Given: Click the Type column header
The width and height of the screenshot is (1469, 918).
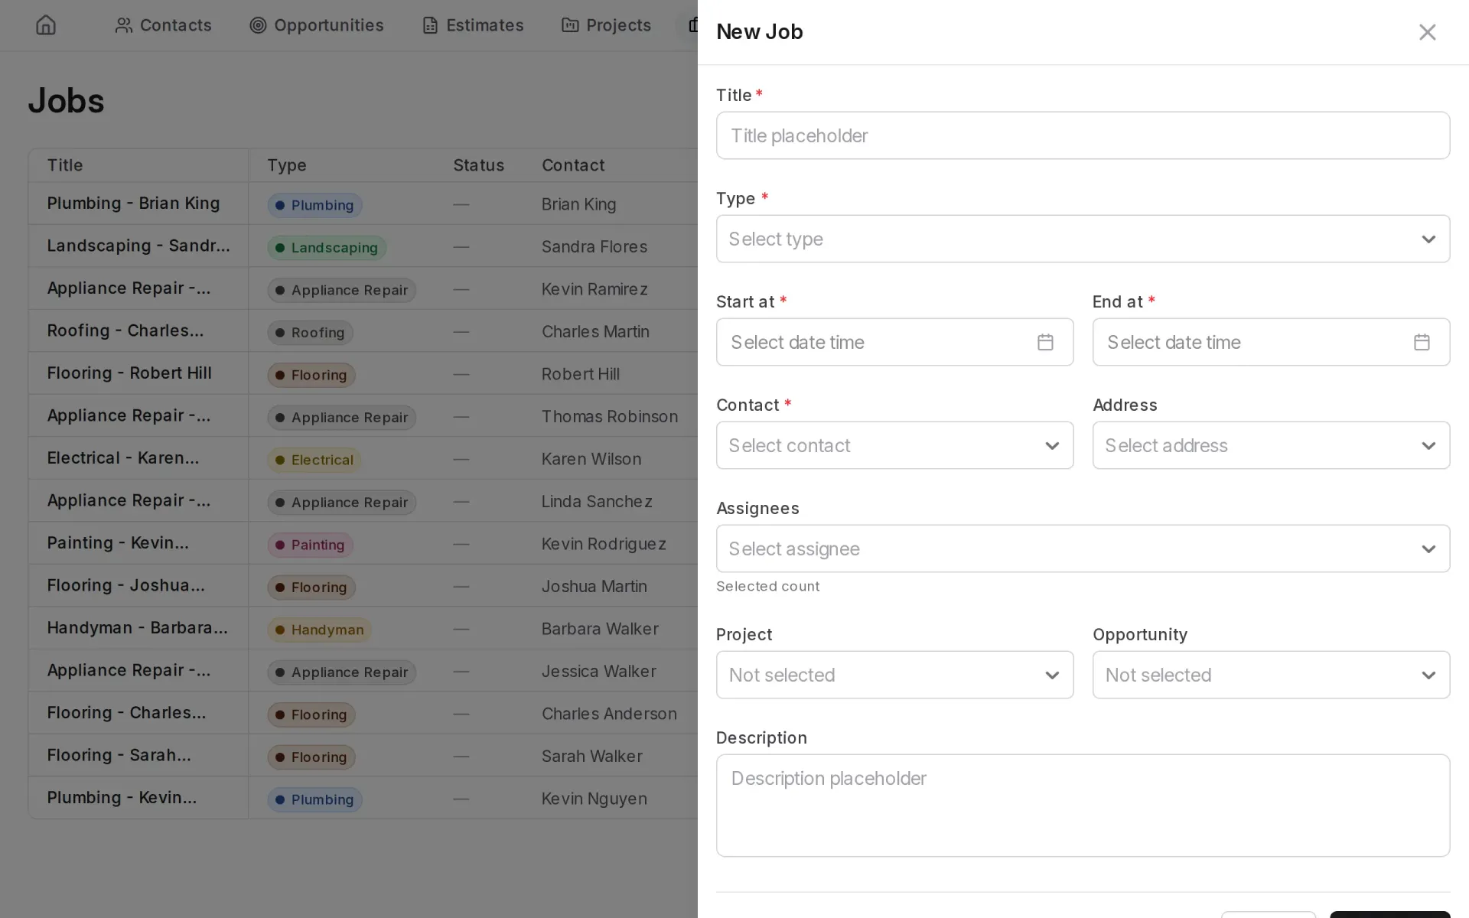Looking at the screenshot, I should [287, 165].
